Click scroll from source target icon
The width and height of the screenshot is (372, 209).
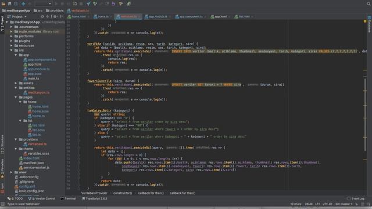(42, 17)
